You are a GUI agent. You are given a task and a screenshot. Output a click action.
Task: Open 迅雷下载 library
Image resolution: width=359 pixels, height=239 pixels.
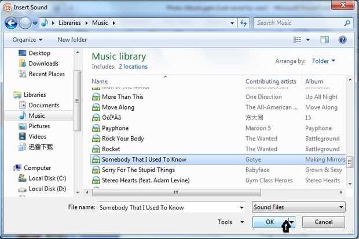tap(41, 147)
